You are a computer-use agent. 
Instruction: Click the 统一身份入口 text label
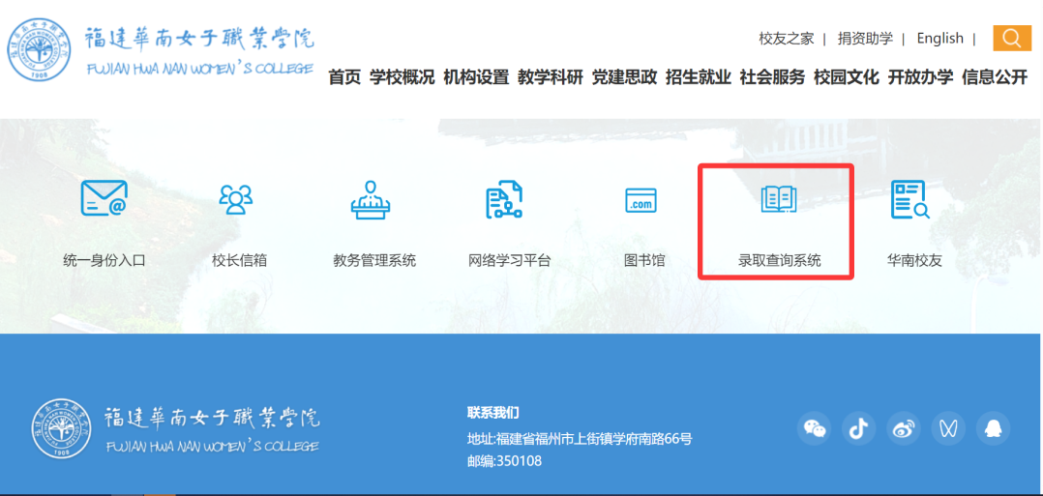click(104, 260)
